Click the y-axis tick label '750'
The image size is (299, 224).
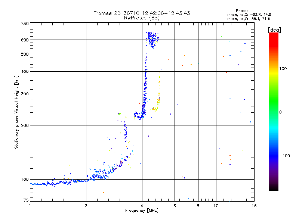pyautogui.click(x=25, y=24)
